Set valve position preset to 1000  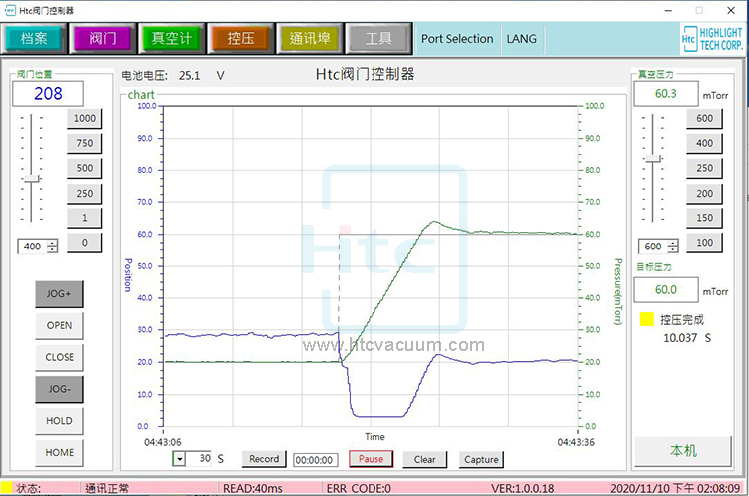85,119
